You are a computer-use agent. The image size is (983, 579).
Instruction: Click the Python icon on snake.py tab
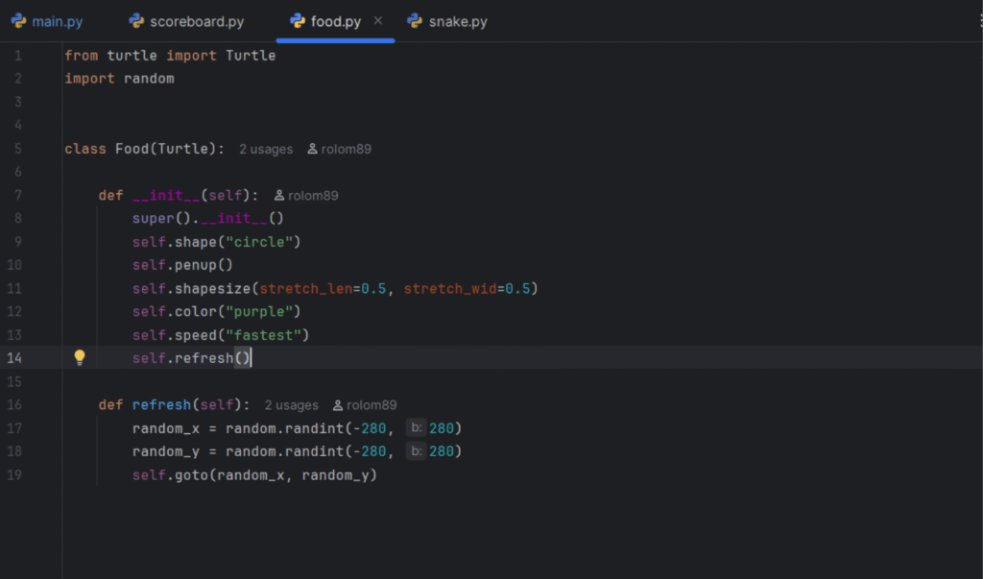pos(415,21)
